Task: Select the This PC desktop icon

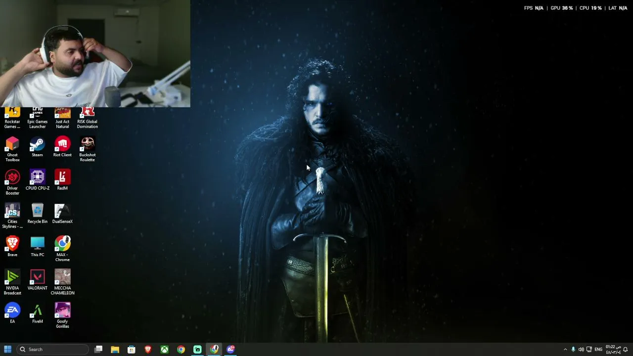Action: click(37, 246)
